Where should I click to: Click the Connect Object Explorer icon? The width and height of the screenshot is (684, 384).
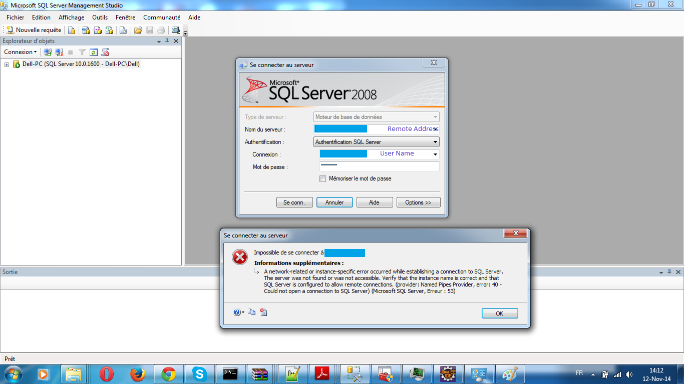pos(48,52)
